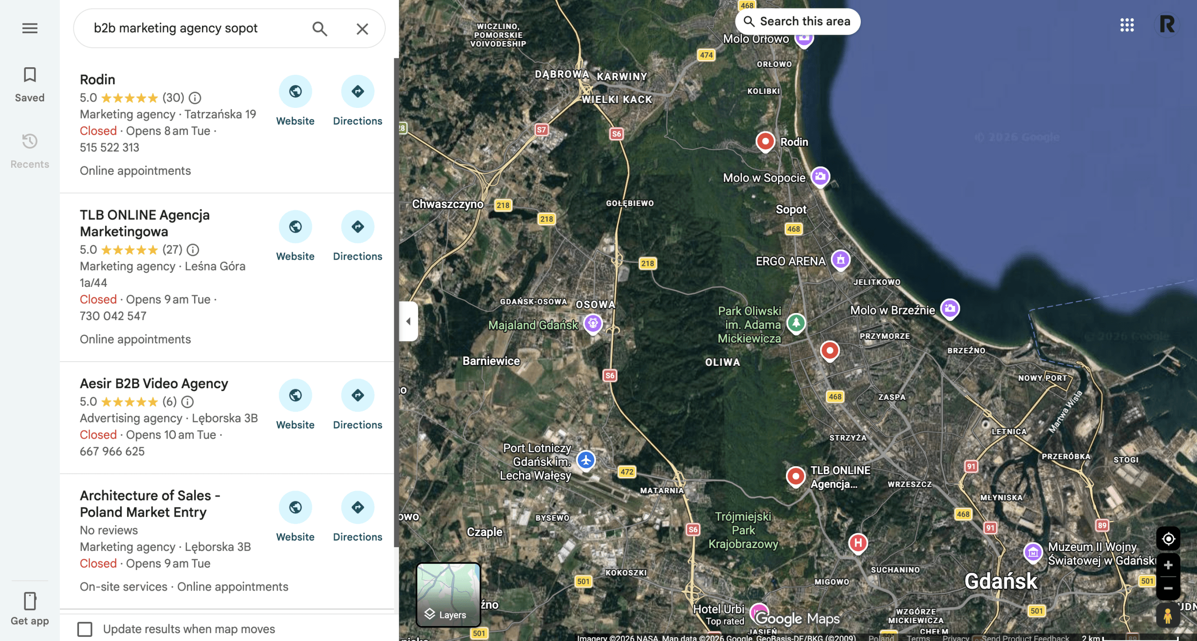1197x641 pixels.
Task: Open Rodin's website
Action: coord(295,92)
